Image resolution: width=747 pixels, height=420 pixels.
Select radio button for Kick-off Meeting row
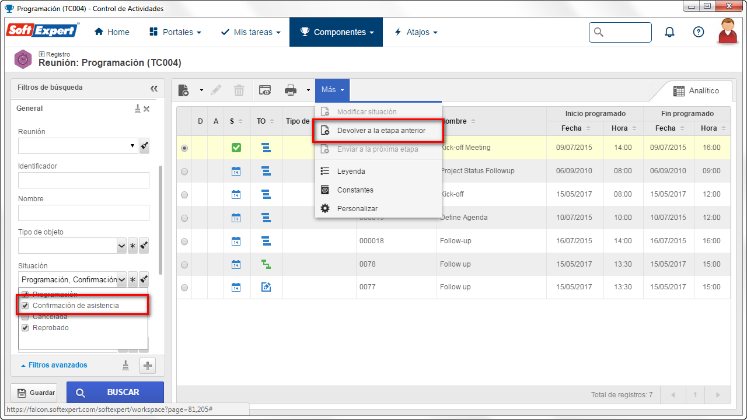[x=184, y=148]
